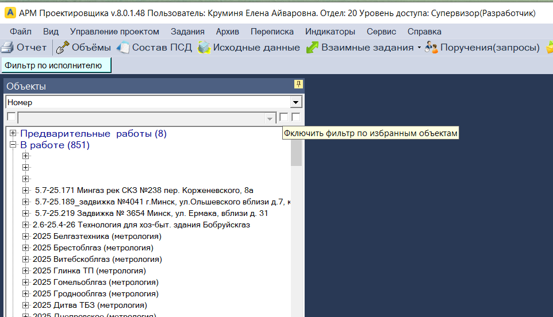Collapse the В работе (851) node
This screenshot has height=317, width=553.
tap(13, 145)
